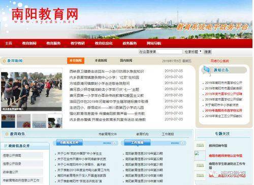Open the red 南阳市教师资格认定专题 link
The width and height of the screenshot is (254, 185).
coord(226,156)
